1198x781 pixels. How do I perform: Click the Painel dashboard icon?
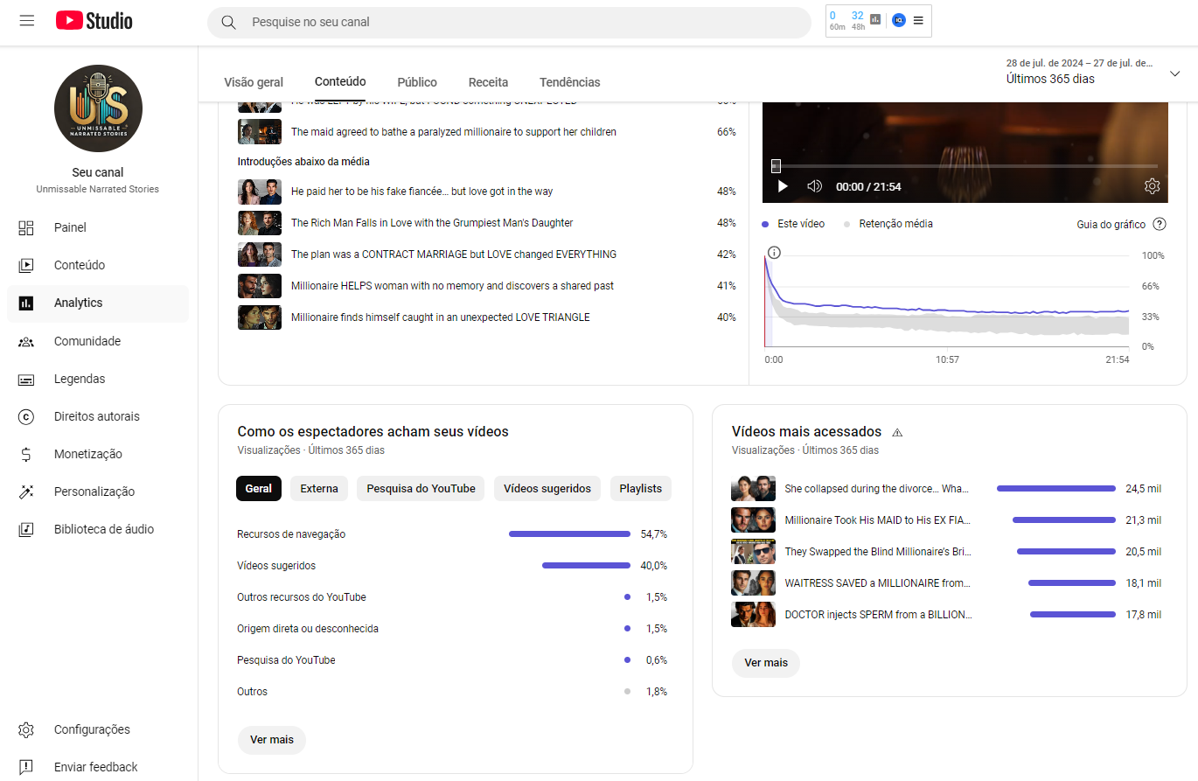click(x=26, y=227)
